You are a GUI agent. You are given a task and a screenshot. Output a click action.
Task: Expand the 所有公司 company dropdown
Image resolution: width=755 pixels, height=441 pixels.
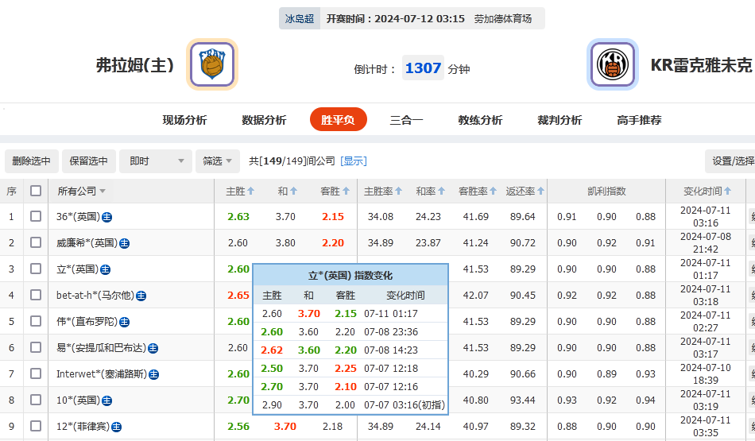82,191
